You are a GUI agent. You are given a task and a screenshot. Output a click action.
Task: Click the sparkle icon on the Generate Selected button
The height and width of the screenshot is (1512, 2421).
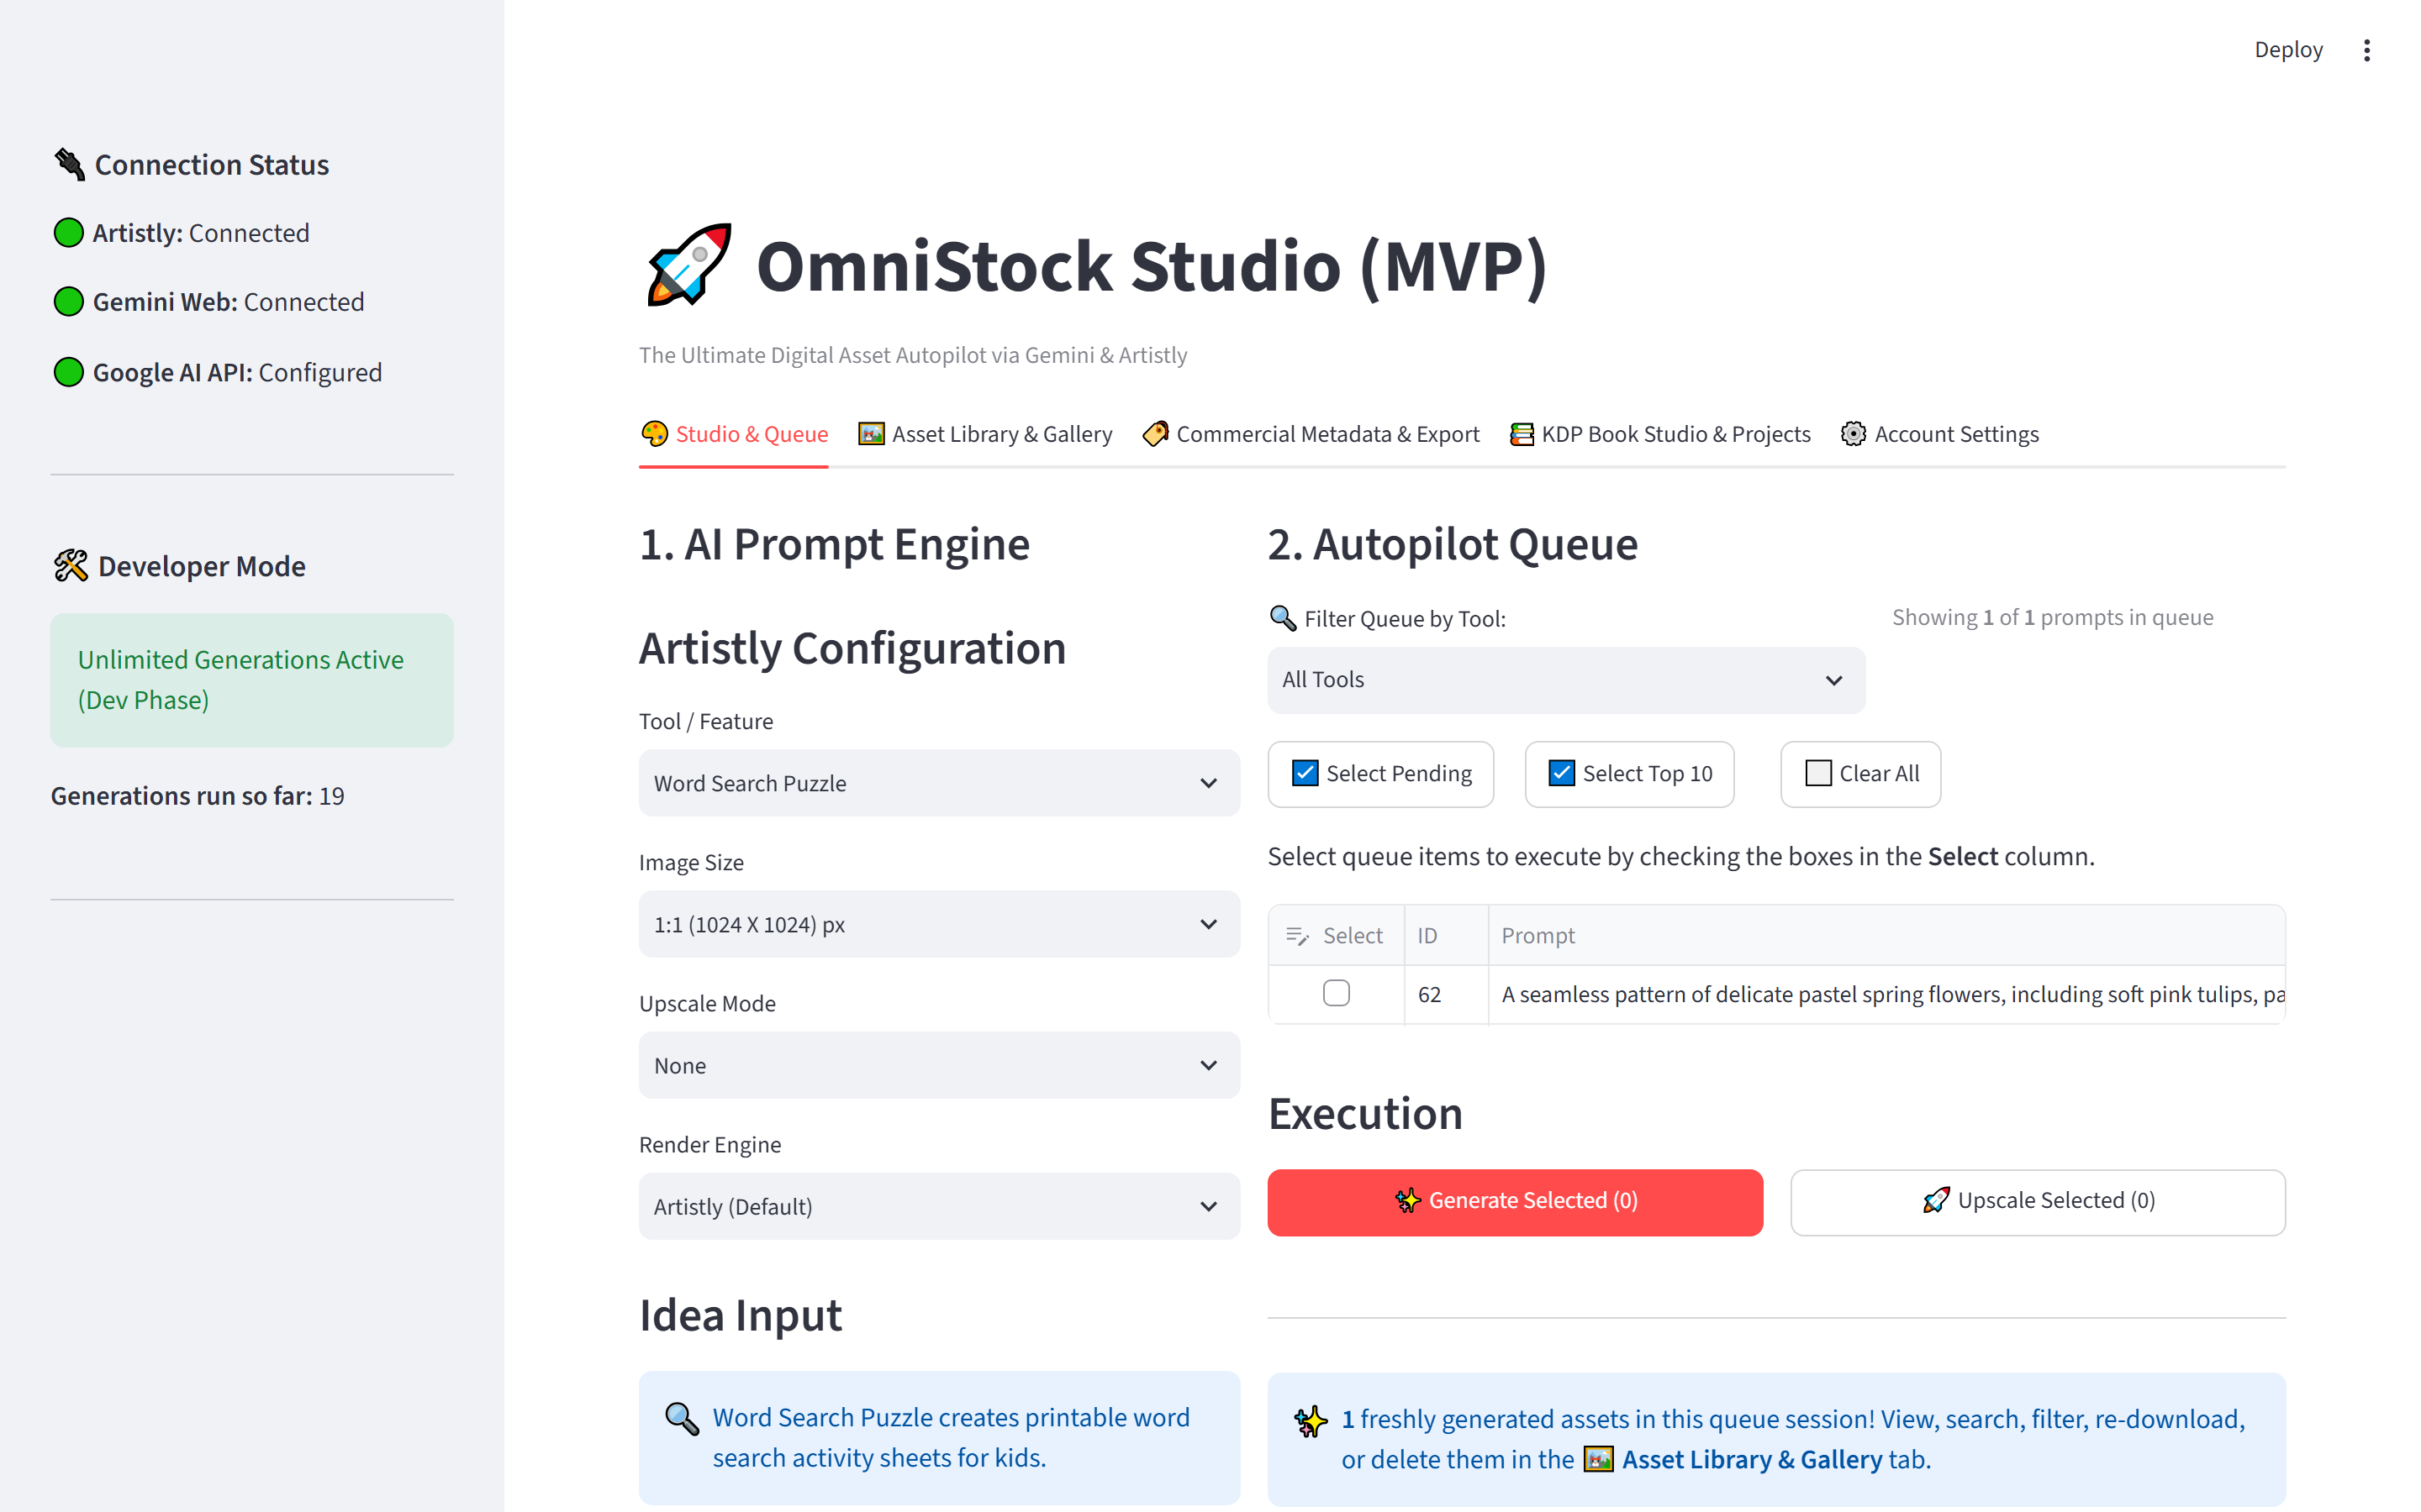pos(1407,1201)
